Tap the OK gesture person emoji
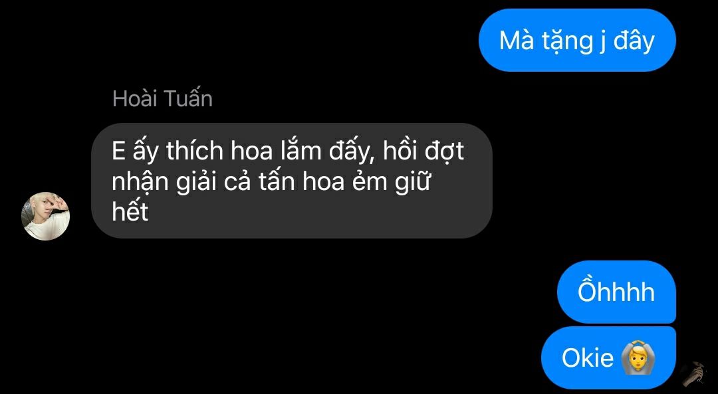Screen dimensions: 718x394 tap(638, 358)
